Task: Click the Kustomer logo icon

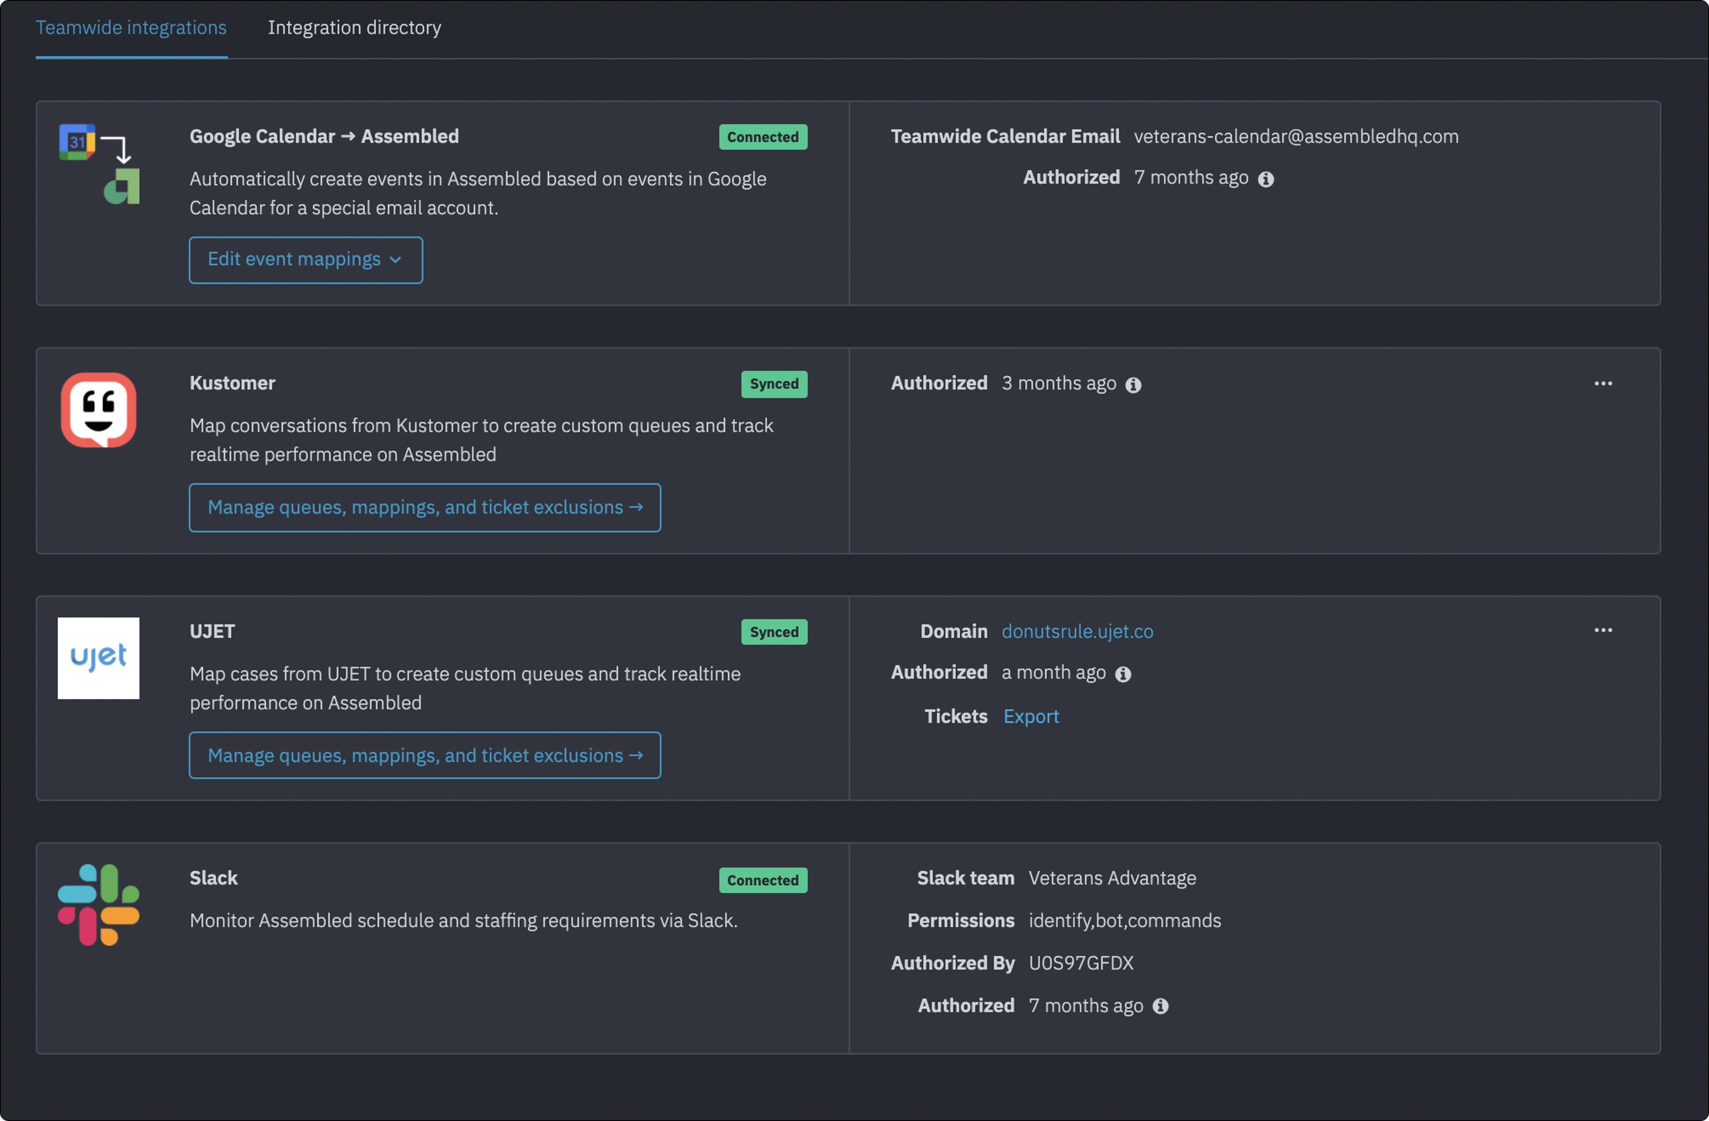Action: point(98,409)
